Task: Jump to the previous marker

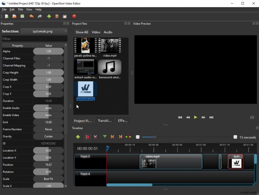Action: (112, 137)
